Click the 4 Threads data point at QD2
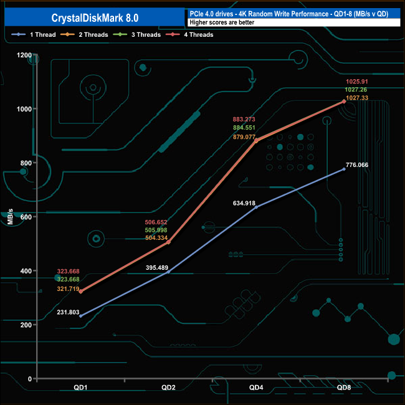 (168, 242)
